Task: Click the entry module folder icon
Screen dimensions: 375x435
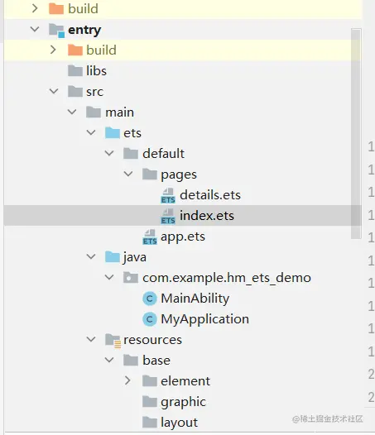Action: 56,30
